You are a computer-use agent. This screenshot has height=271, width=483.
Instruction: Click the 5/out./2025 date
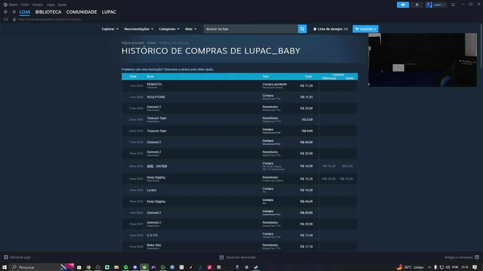137,86
